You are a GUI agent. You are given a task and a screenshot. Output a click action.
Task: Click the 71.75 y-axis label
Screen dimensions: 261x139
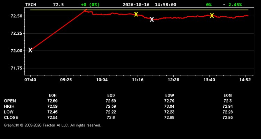(16, 68)
